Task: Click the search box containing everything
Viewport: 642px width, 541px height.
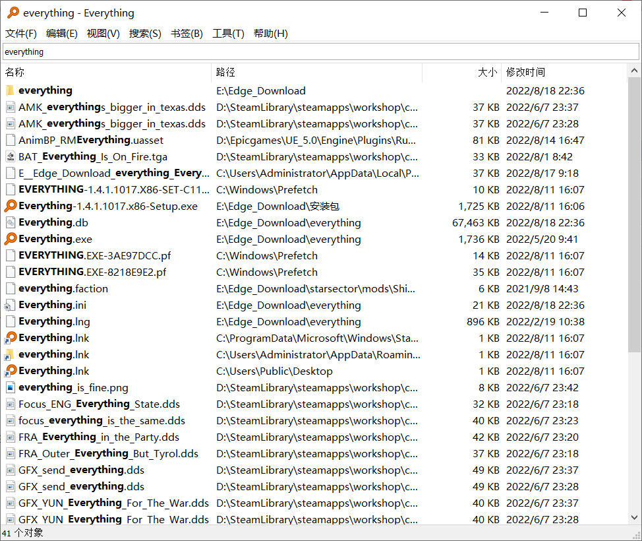Action: [321, 51]
